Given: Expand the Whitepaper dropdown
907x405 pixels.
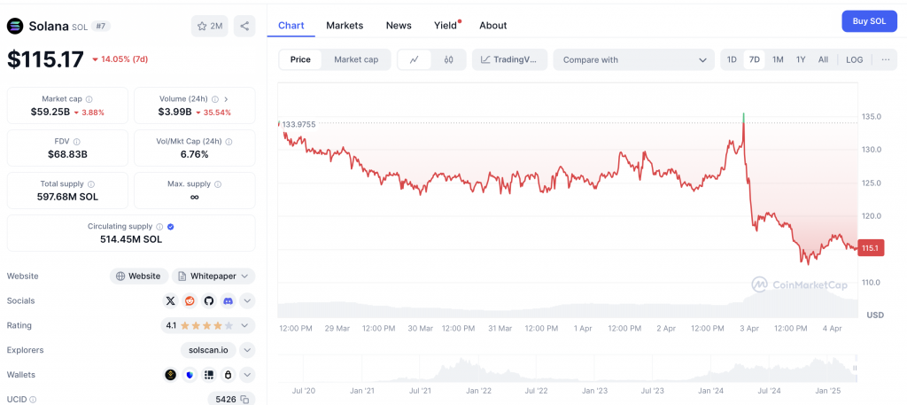Looking at the screenshot, I should pyautogui.click(x=213, y=276).
